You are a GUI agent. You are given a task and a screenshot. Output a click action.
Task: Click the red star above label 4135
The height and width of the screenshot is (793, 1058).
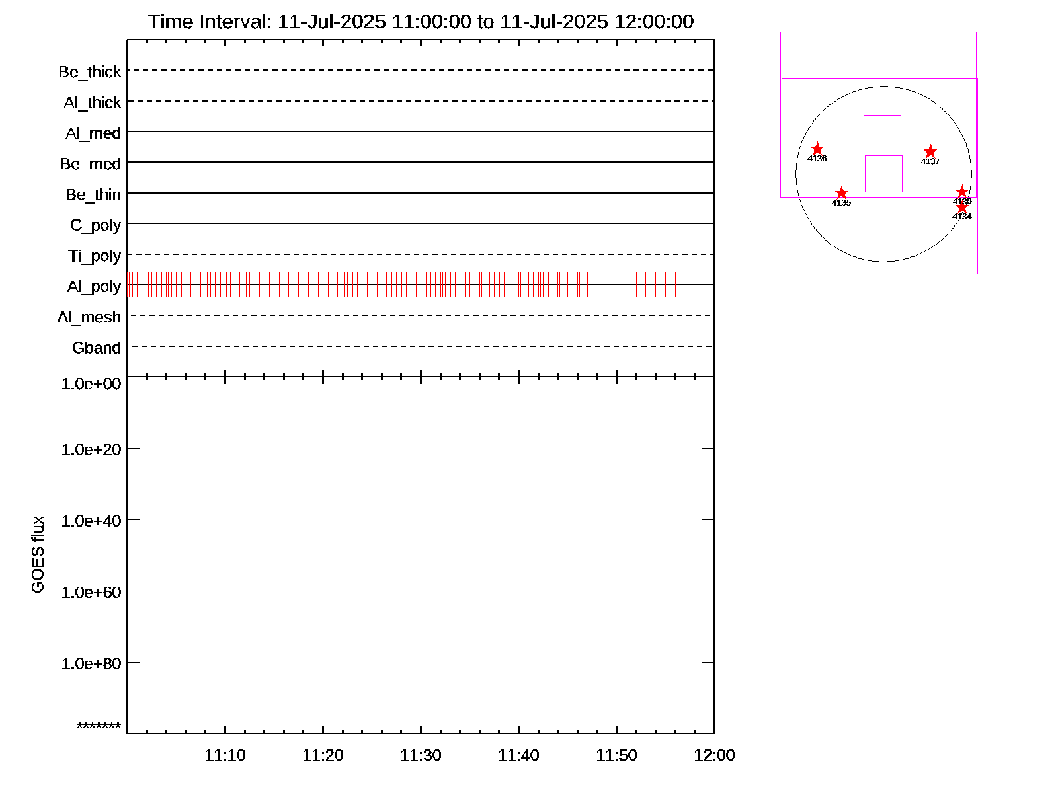coord(841,193)
